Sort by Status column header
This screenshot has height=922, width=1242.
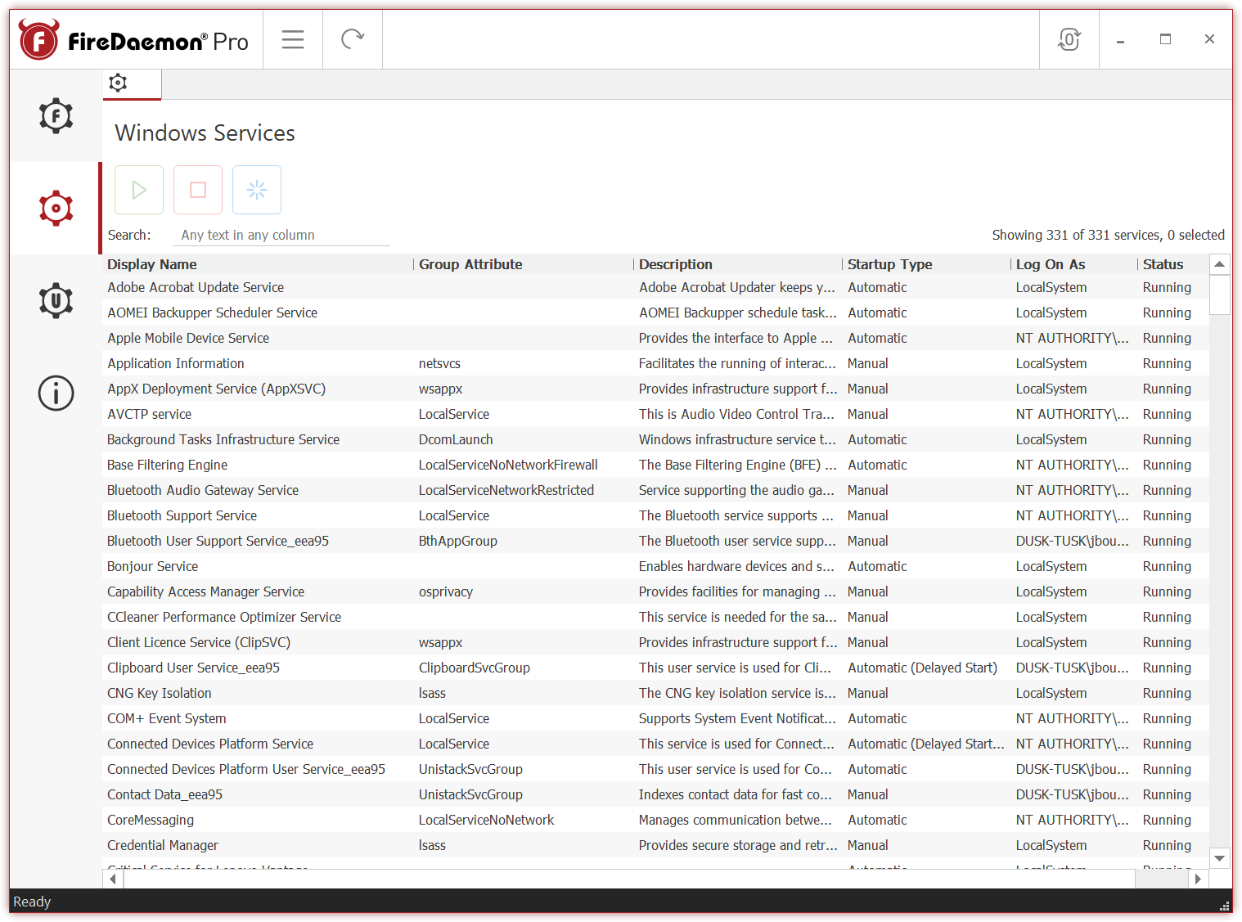tap(1173, 264)
